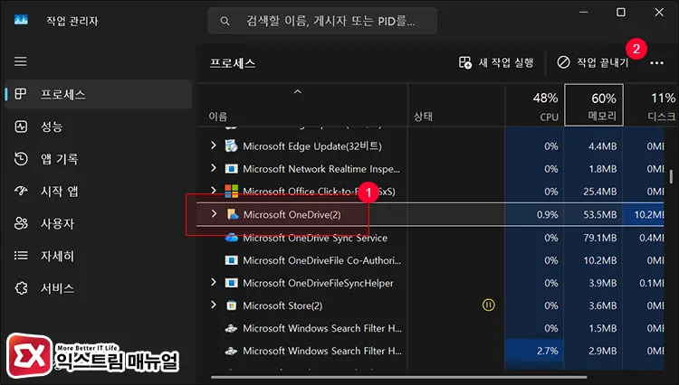Sort by the 11% 디스크 column header
The height and width of the screenshot is (385, 679).
[651, 105]
